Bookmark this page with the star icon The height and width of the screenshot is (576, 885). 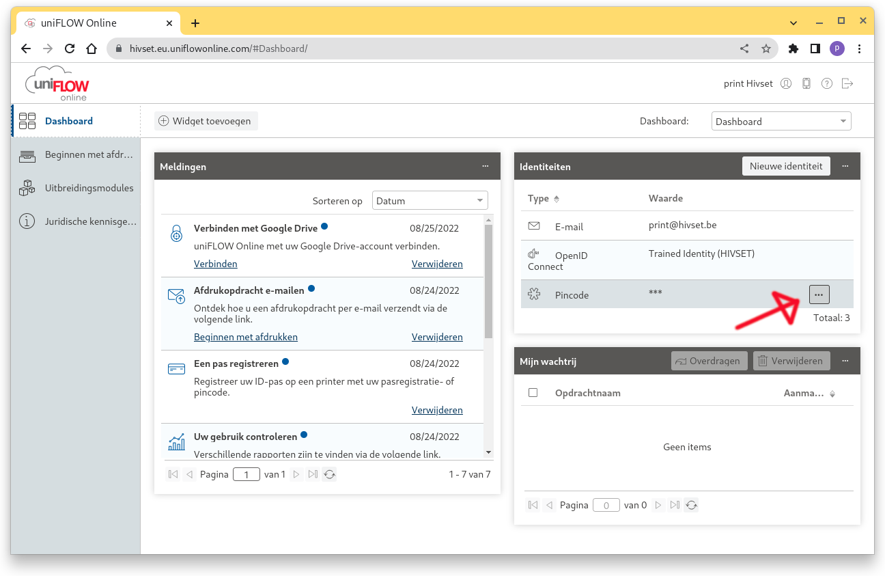pos(766,49)
